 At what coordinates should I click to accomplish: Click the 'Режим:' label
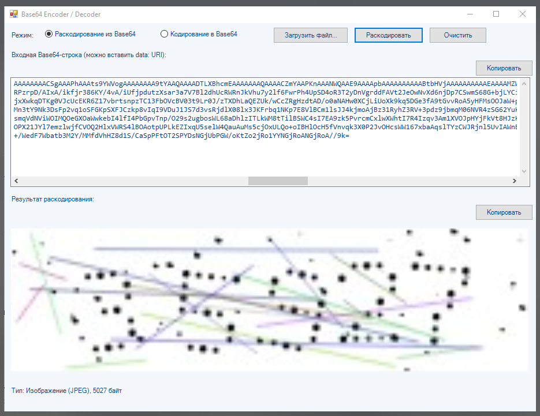[23, 35]
